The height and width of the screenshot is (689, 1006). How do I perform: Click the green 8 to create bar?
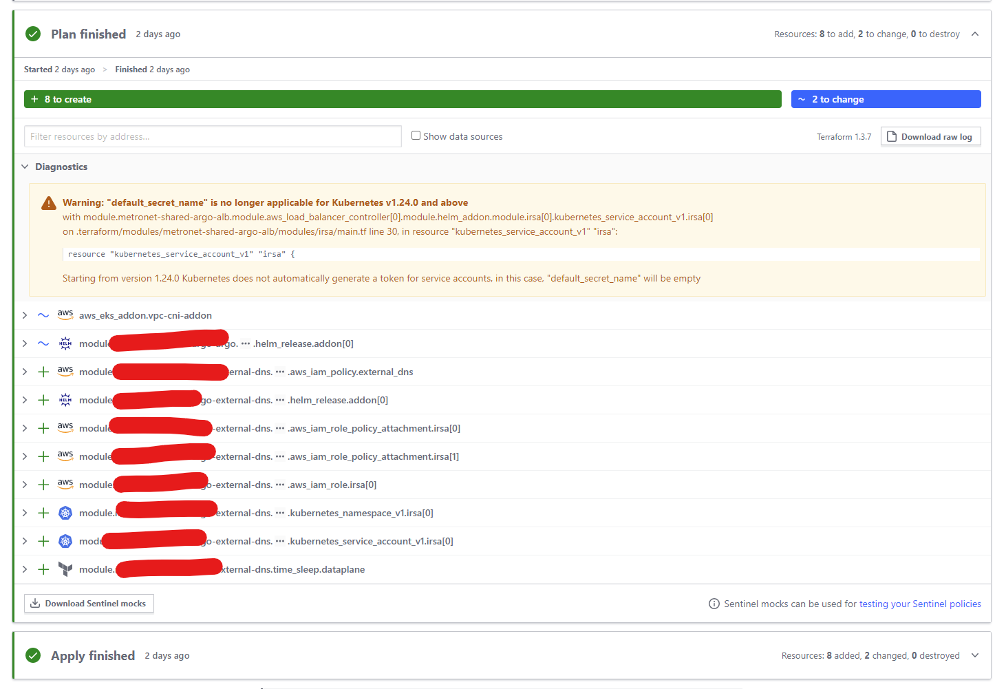tap(403, 98)
